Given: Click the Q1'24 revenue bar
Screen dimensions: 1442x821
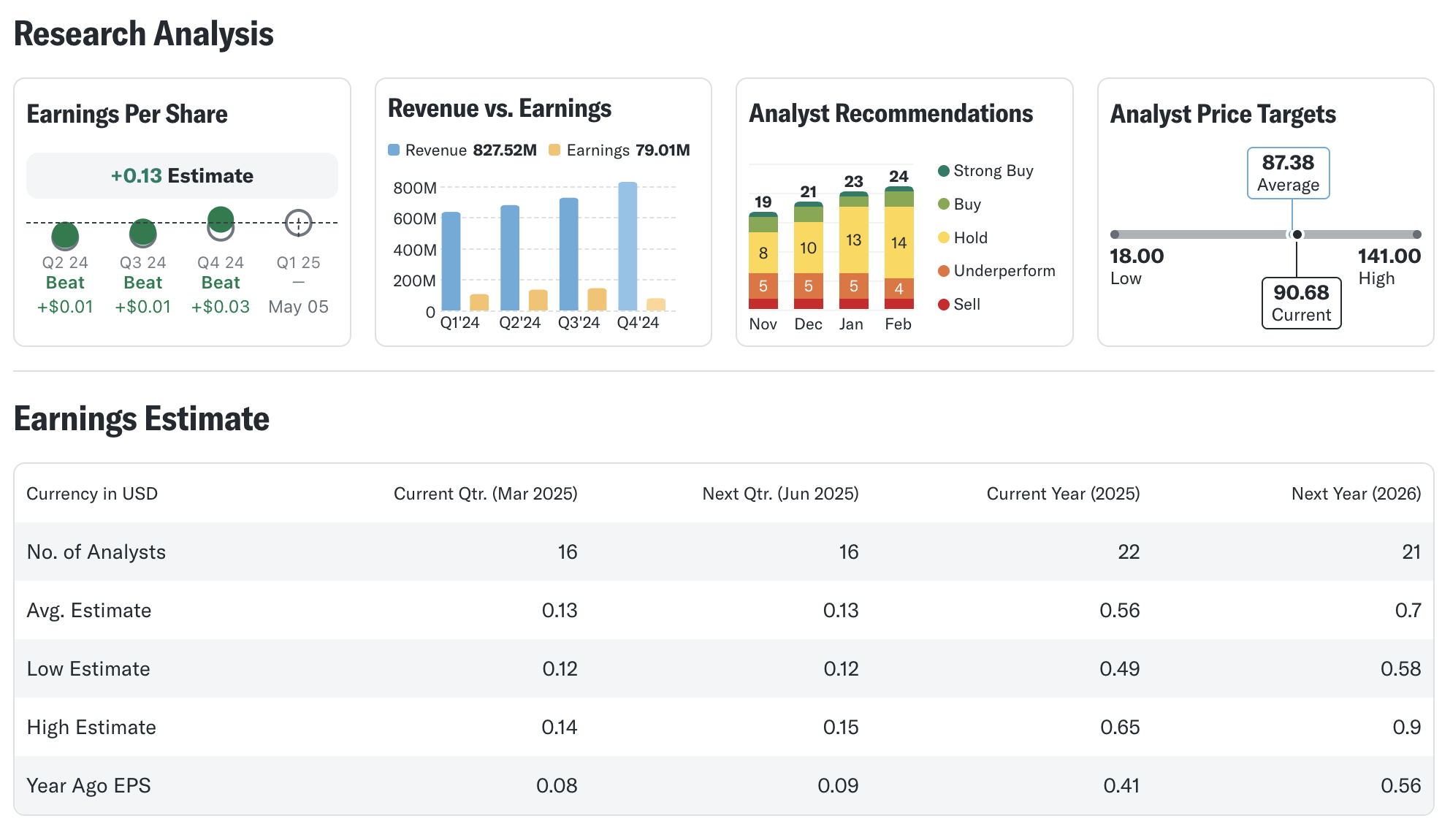Looking at the screenshot, I should pos(451,261).
